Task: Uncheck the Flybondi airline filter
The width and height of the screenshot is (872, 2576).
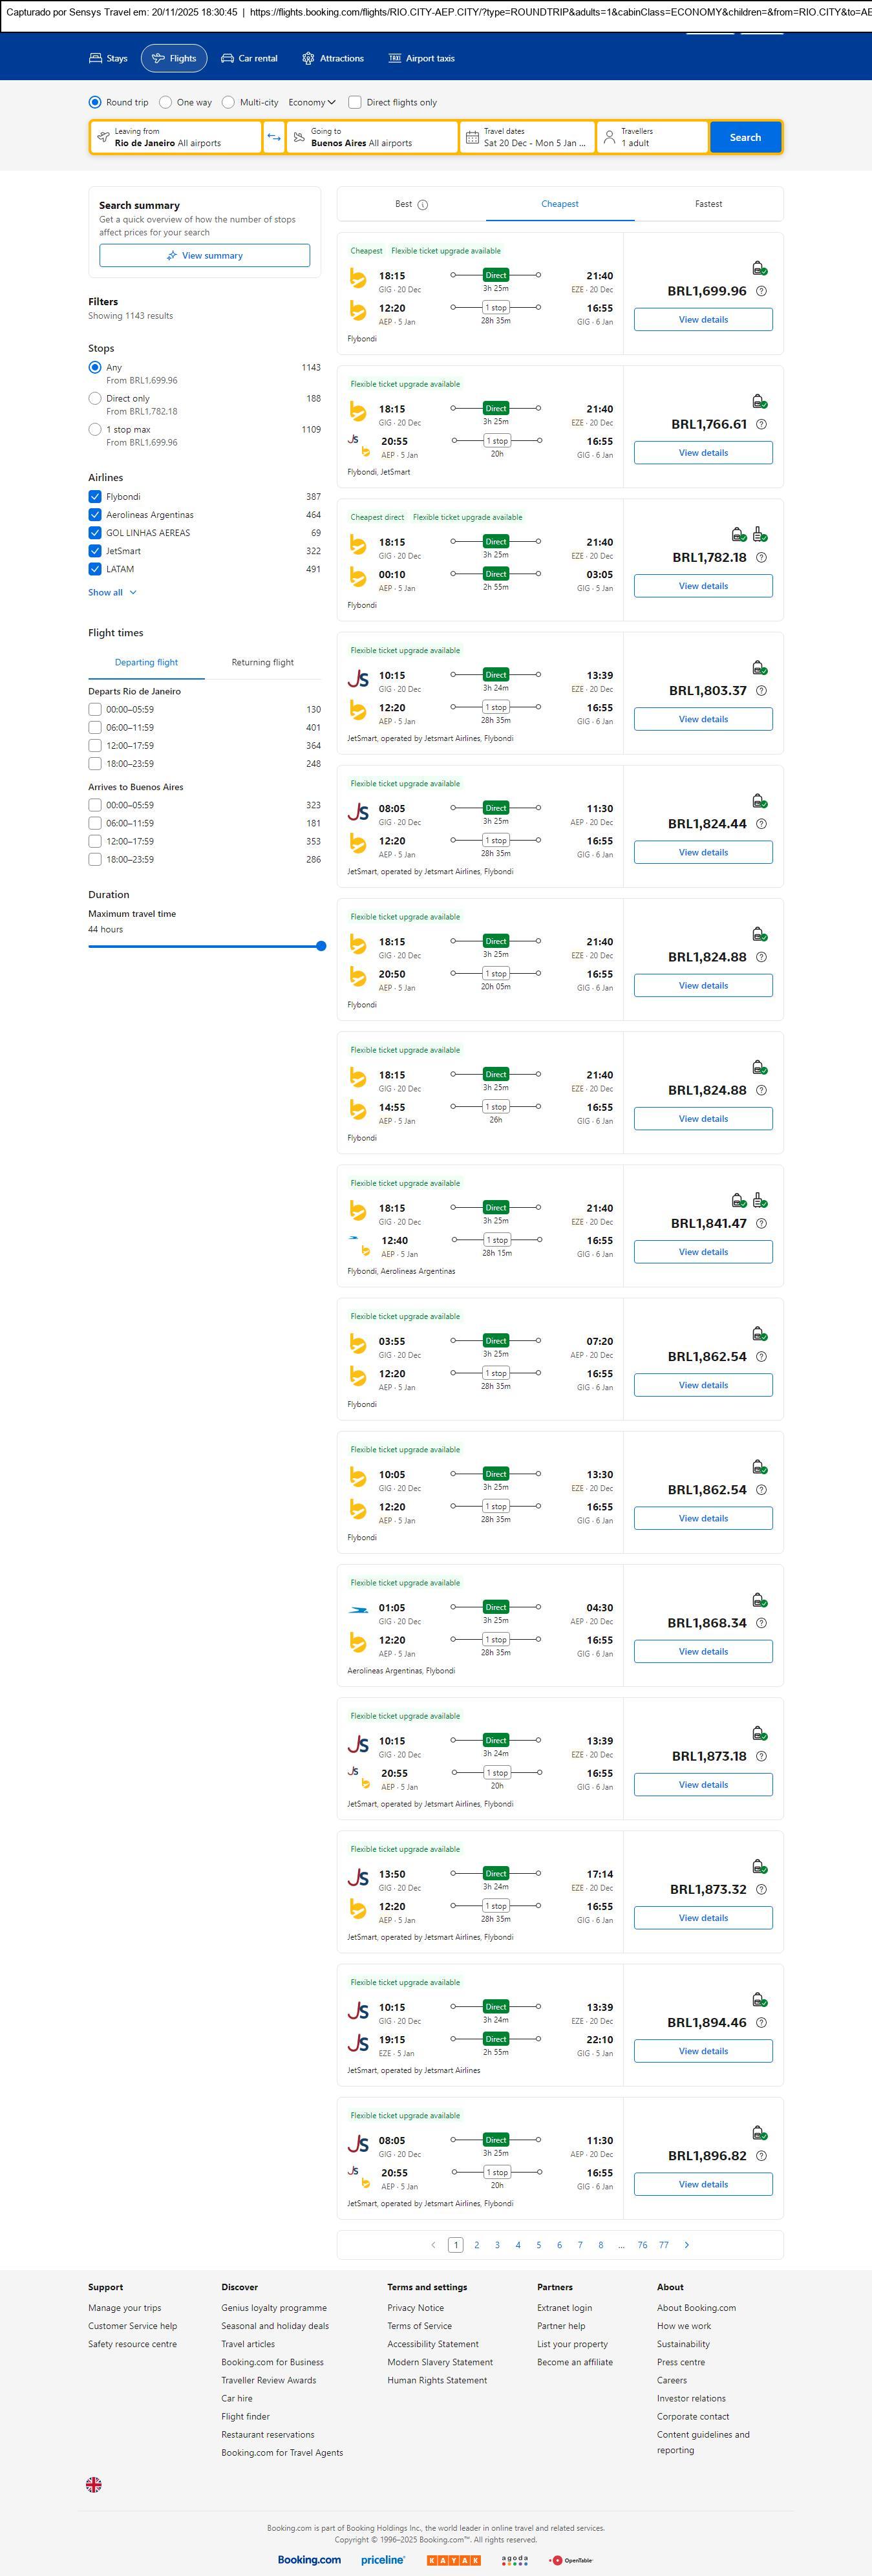Action: point(95,497)
